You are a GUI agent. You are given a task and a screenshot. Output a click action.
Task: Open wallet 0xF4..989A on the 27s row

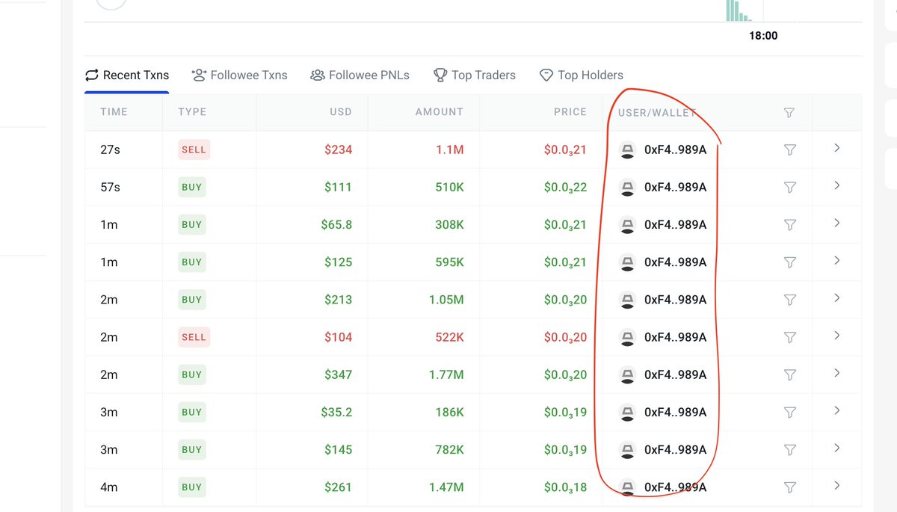coord(675,150)
